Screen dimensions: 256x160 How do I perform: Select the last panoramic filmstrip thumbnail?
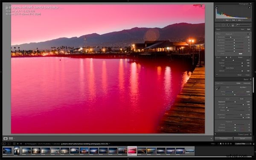click(x=190, y=151)
